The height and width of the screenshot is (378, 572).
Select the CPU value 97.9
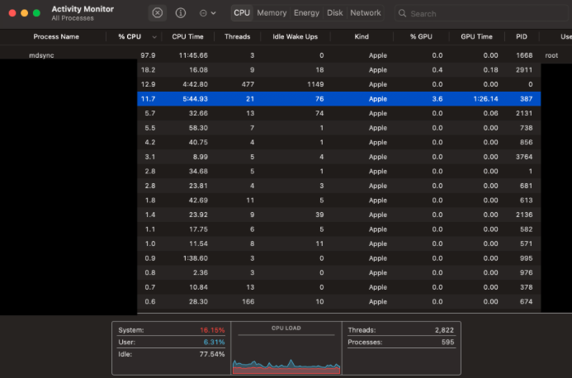click(x=148, y=55)
